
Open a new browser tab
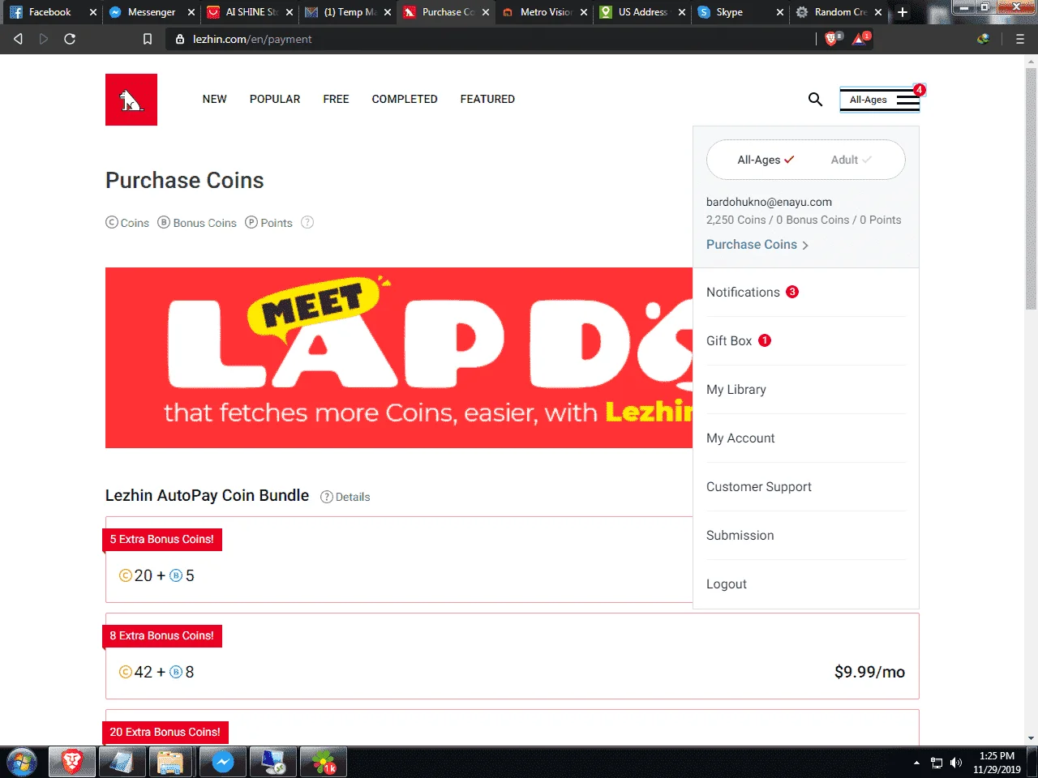tap(903, 12)
